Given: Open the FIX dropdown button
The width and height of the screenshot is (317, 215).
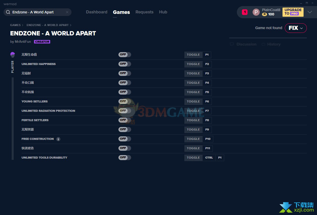Looking at the screenshot, I should pos(296,28).
